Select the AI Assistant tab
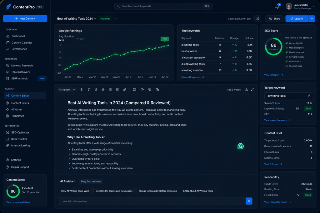 (x=68, y=181)
